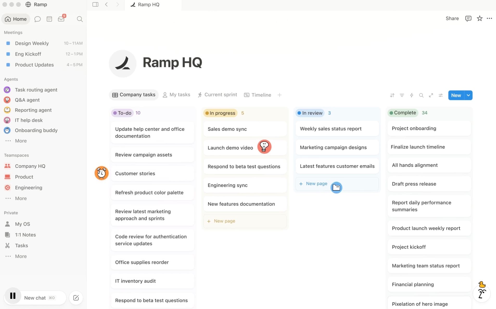Switch to the Timeline tab
The height and width of the screenshot is (309, 496).
pos(258,95)
